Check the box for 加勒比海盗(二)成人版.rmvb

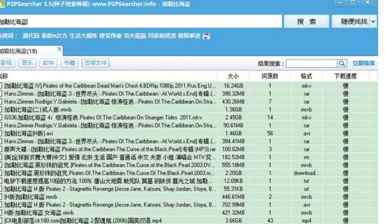point(1,109)
